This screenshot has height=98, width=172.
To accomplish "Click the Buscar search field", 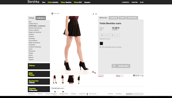I will [x=135, y=94].
